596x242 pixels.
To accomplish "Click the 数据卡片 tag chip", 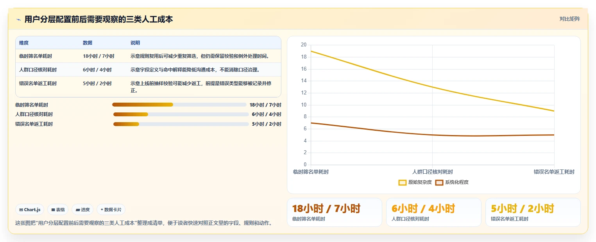I will pyautogui.click(x=111, y=210).
